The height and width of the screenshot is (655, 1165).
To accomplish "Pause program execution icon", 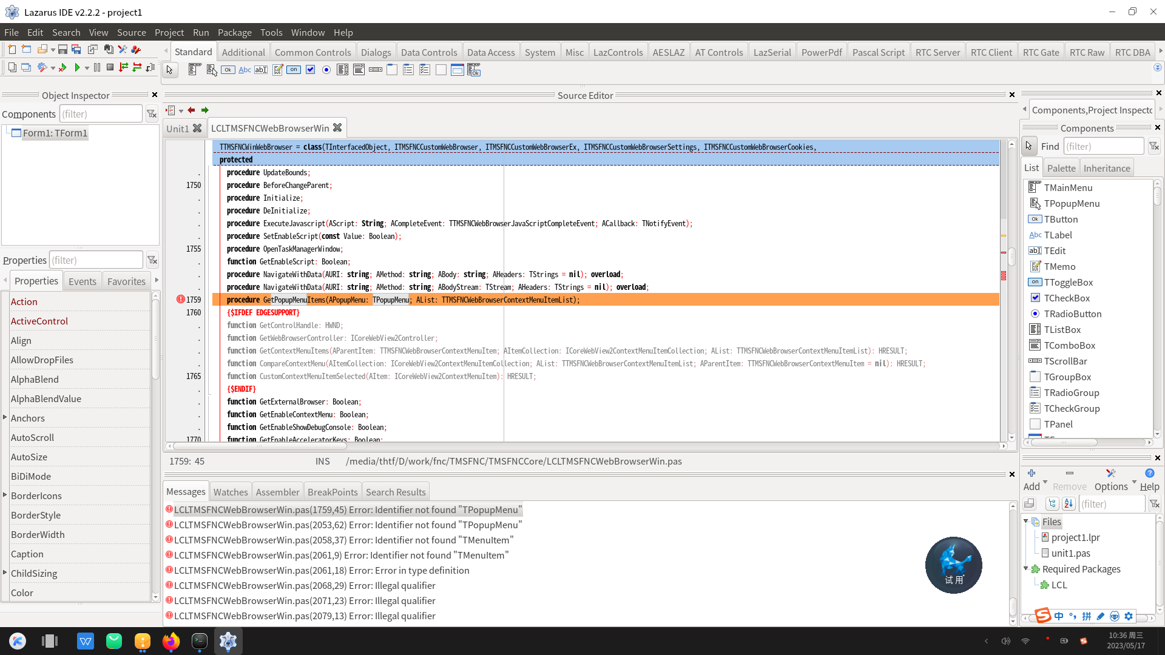I will (96, 67).
